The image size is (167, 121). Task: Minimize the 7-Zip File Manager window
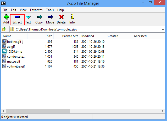click(x=143, y=3)
